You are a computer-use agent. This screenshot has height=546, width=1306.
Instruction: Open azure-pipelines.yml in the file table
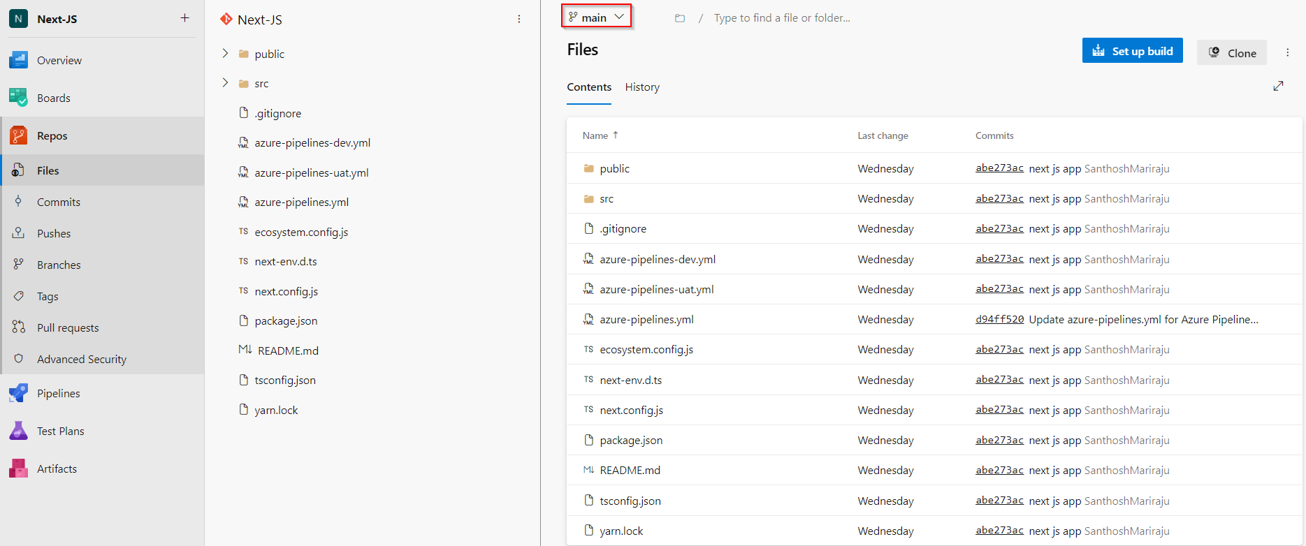pos(646,319)
